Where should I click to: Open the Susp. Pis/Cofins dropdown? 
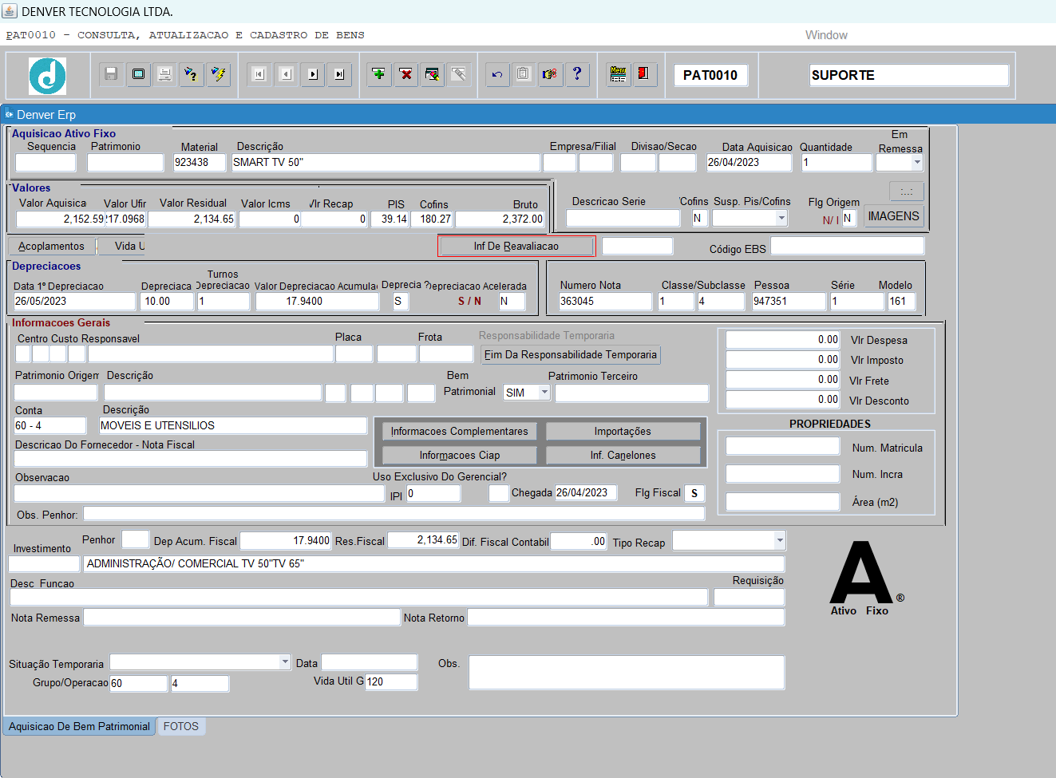point(781,218)
